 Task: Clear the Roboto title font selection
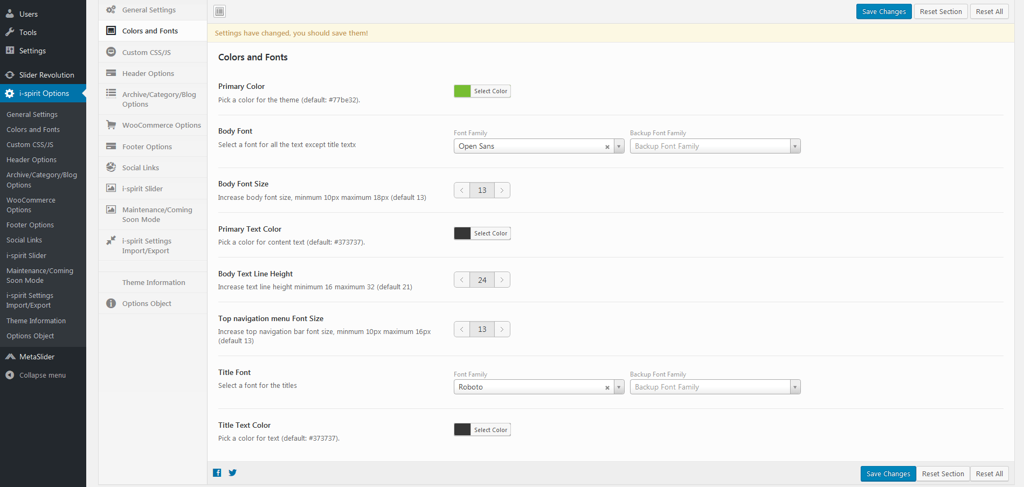point(607,387)
